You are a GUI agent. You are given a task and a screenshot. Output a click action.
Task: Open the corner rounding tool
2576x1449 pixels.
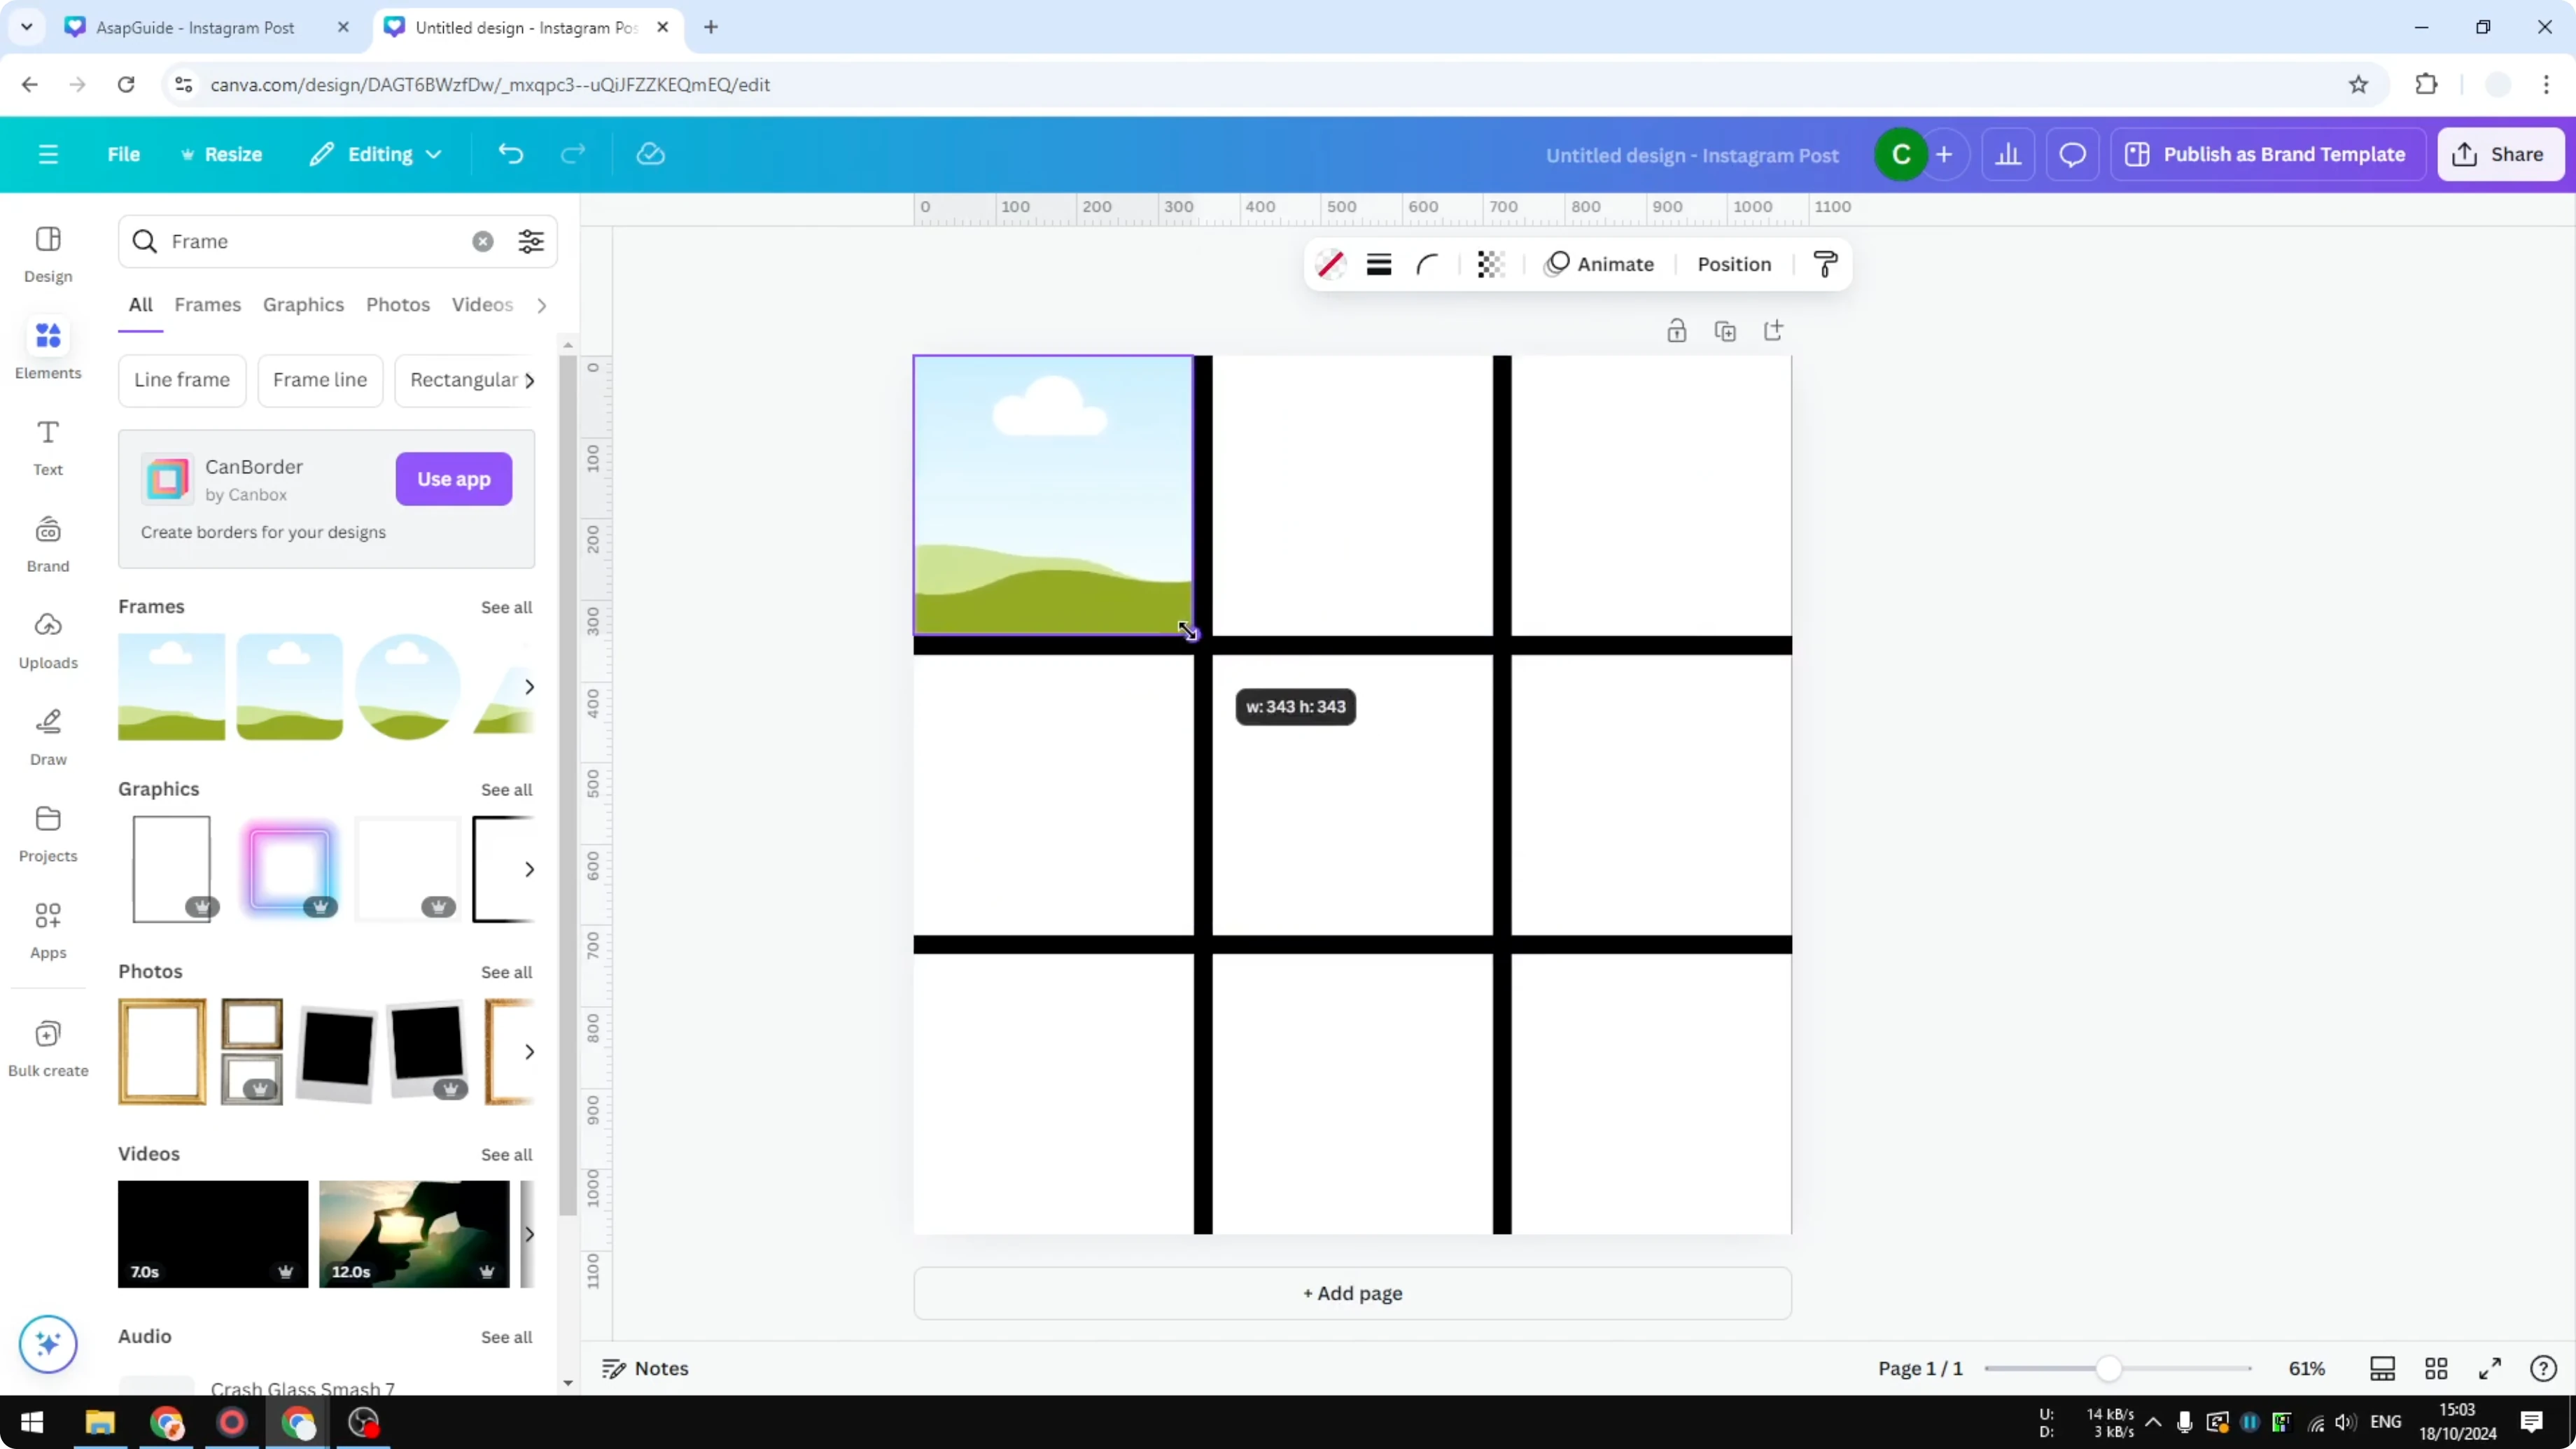click(x=1427, y=264)
